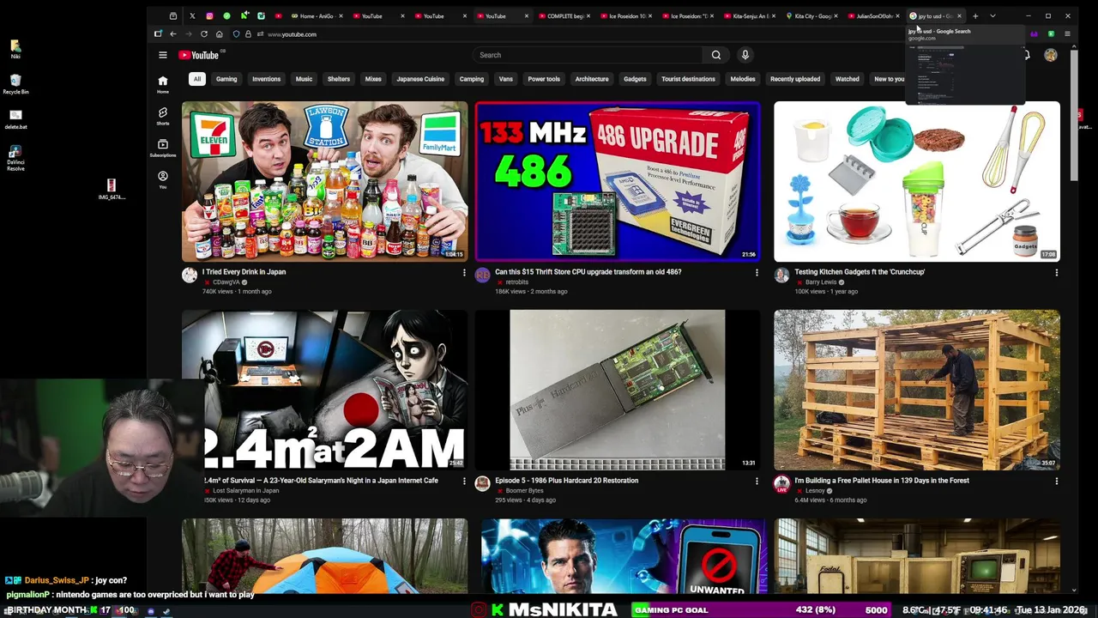Click the search magnifier button
This screenshot has width=1098, height=618.
click(x=716, y=55)
